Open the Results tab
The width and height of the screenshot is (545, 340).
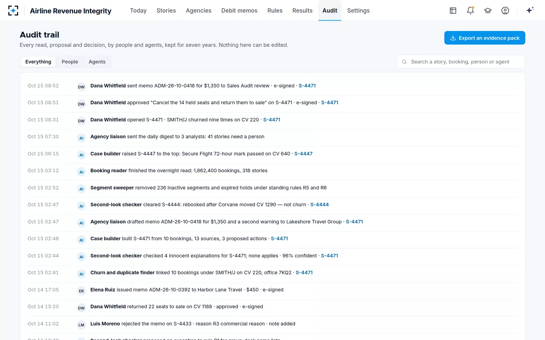coord(302,11)
